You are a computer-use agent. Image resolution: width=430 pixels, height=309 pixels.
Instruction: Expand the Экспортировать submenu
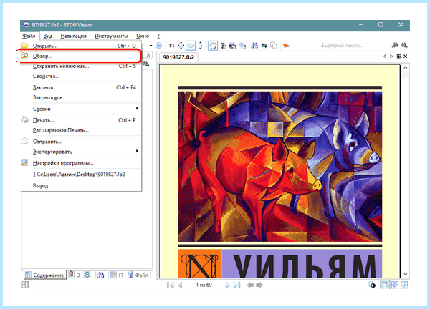[81, 152]
